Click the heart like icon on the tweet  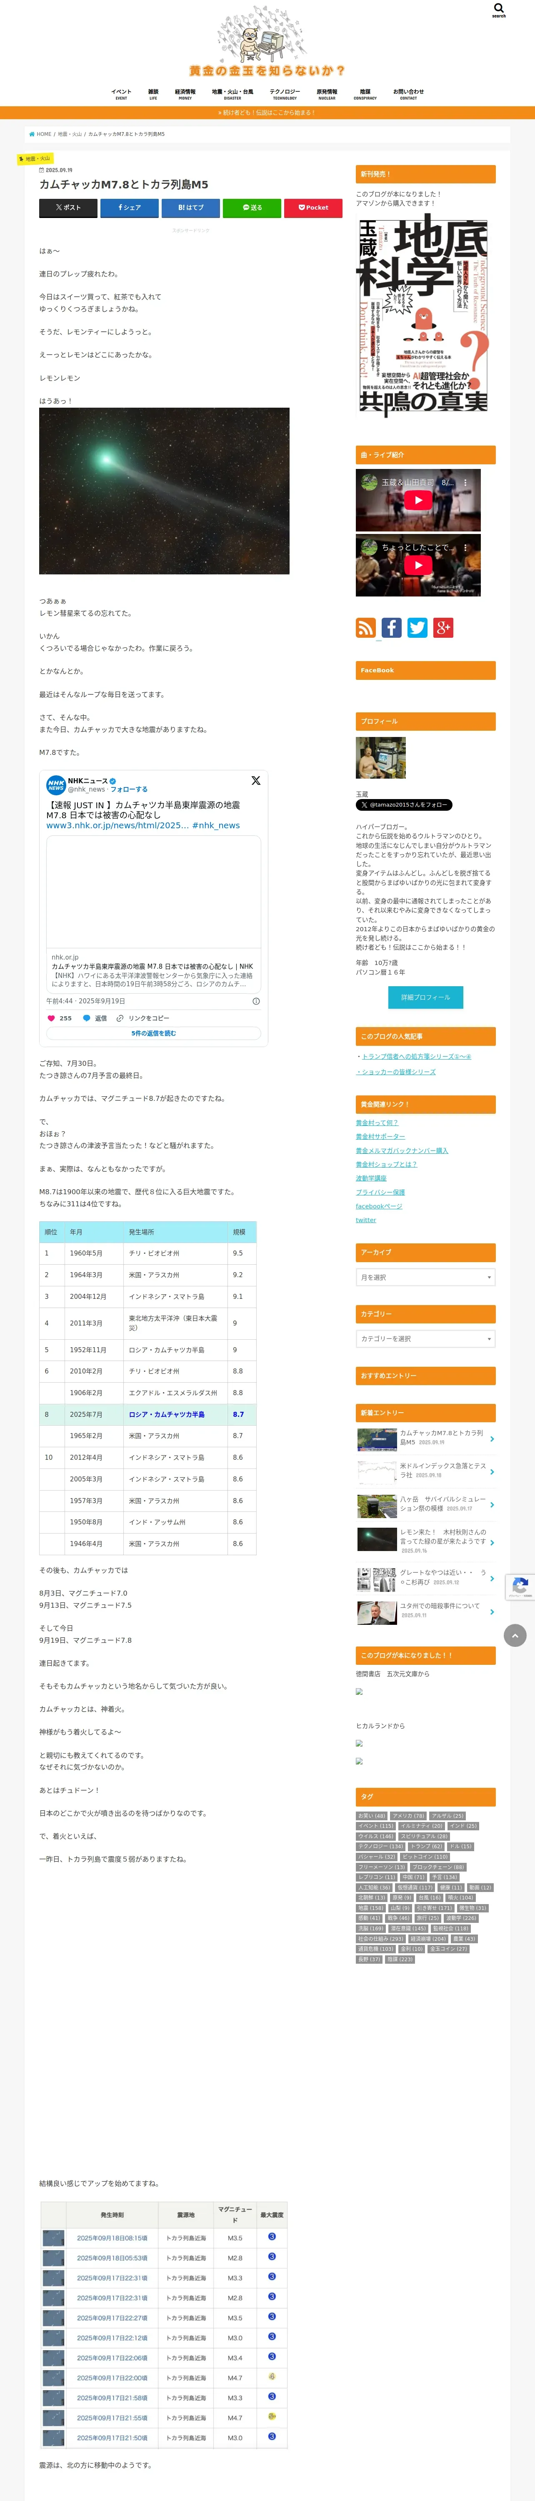[52, 1018]
